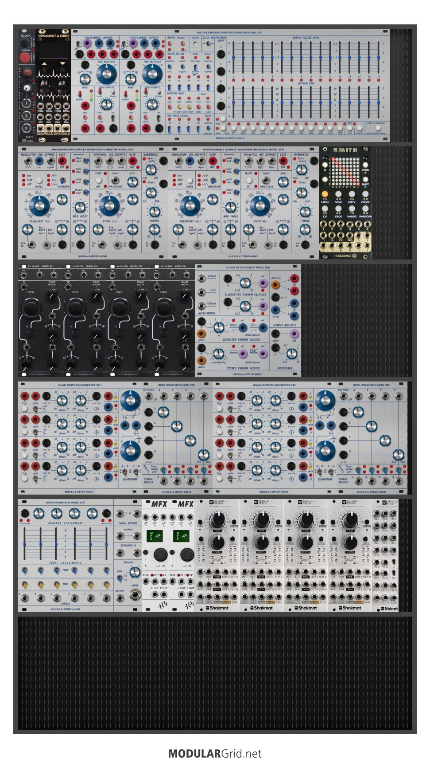The width and height of the screenshot is (430, 763).
Task: Select the CV4 jack on Ornament & Crime
Action: [x=66, y=117]
